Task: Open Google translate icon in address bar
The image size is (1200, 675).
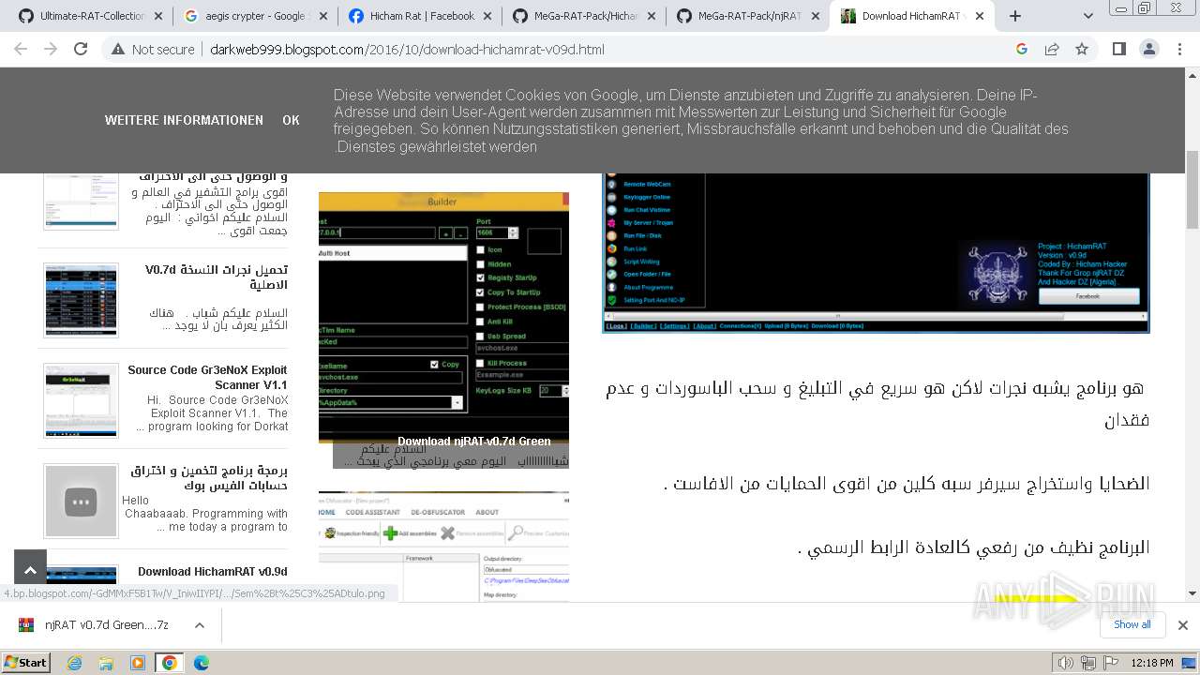Action: click(x=1022, y=49)
